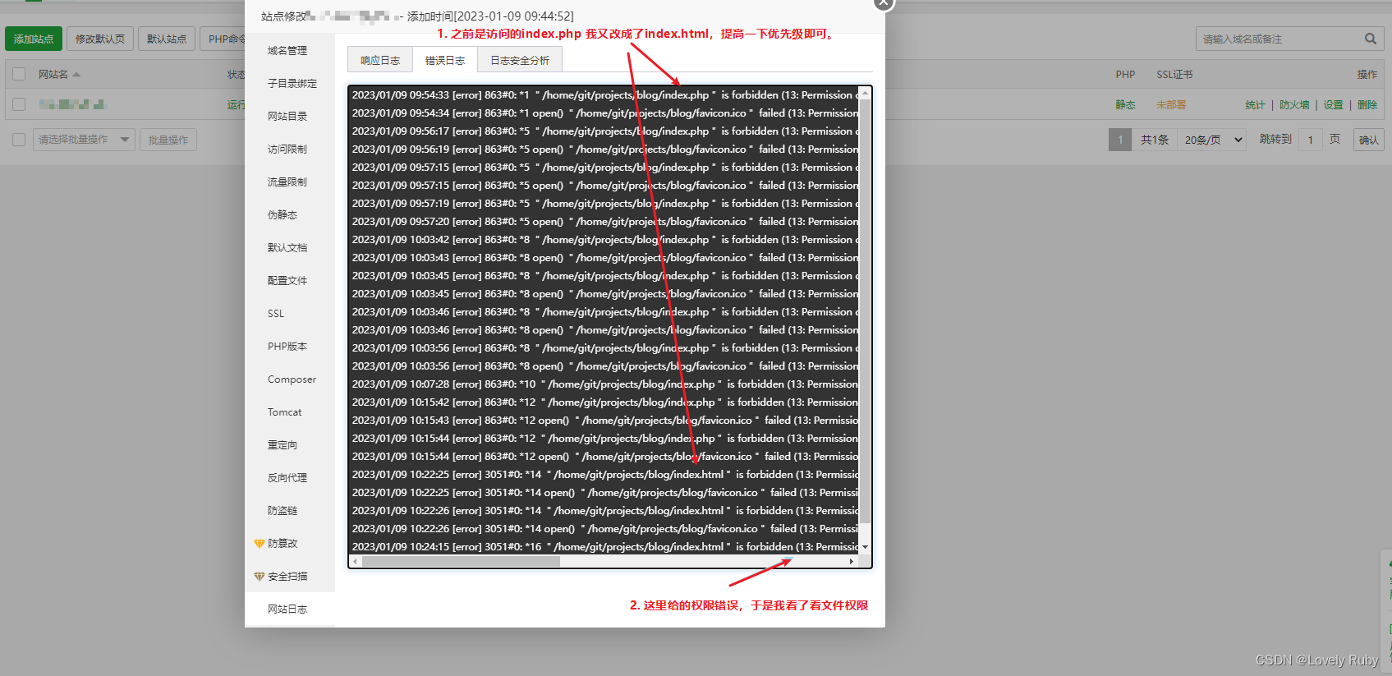Click the 设置 link in site row
1392x676 pixels.
1334,105
